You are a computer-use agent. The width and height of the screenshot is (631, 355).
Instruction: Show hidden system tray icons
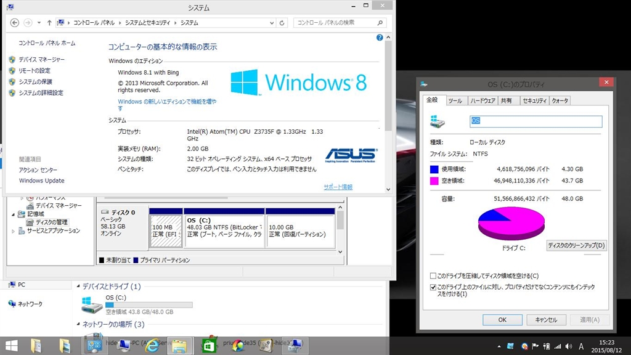pos(499,346)
